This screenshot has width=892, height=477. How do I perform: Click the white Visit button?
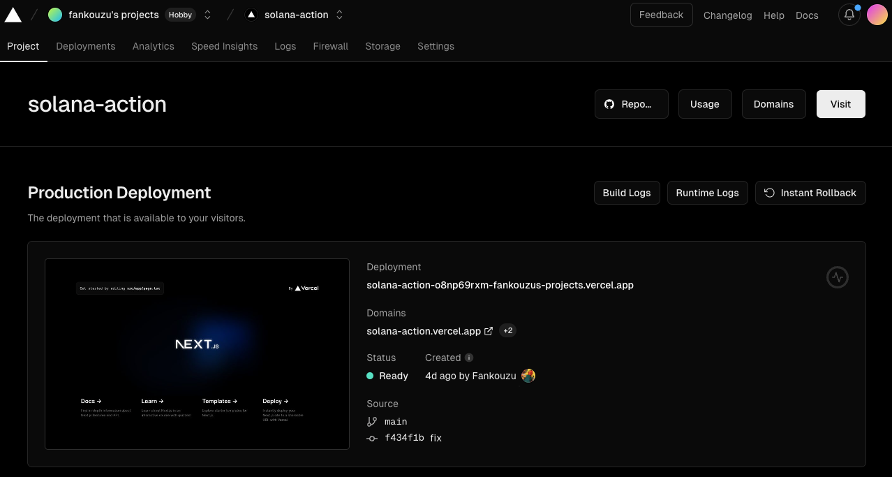point(841,104)
